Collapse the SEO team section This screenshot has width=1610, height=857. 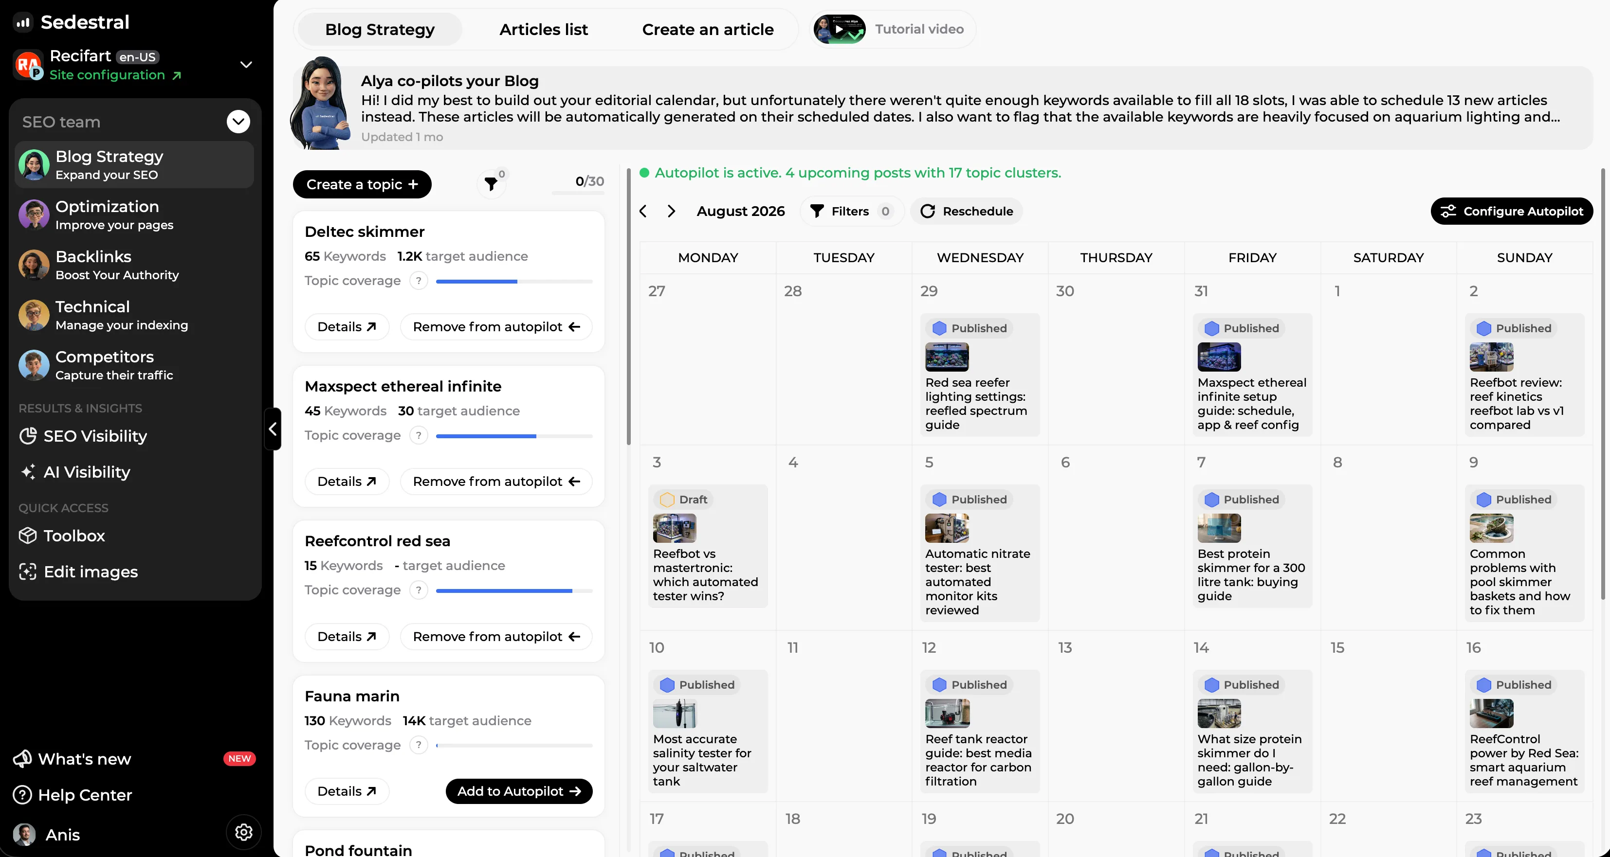click(x=238, y=122)
